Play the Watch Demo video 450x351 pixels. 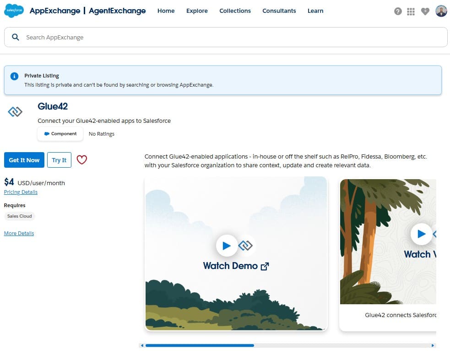227,246
